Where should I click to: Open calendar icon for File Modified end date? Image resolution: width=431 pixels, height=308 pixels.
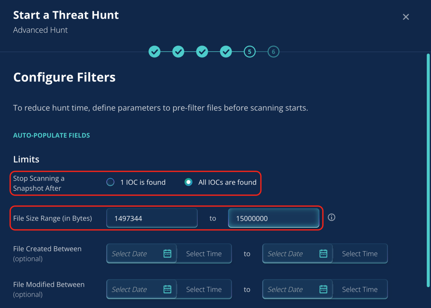click(323, 289)
